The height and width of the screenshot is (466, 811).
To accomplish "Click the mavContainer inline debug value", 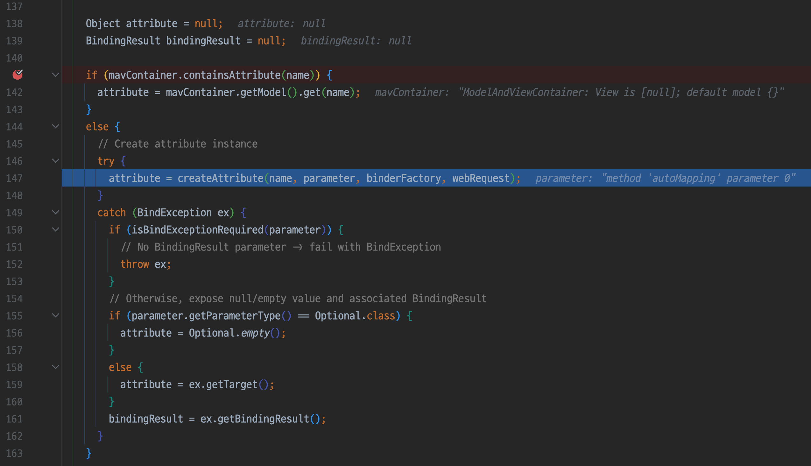I will 579,93.
